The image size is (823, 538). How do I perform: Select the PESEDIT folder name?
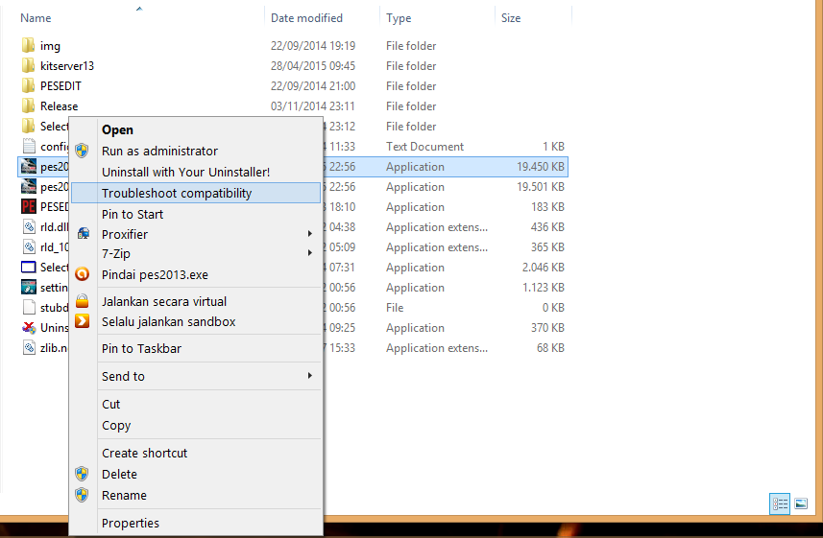61,85
